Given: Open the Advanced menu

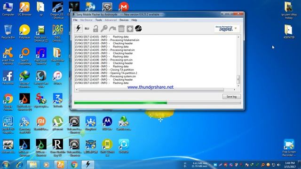Looking at the screenshot, I should pos(111,20).
